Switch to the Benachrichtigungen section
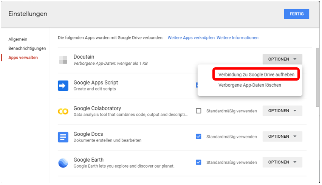This screenshot has height=185, width=322. click(27, 48)
